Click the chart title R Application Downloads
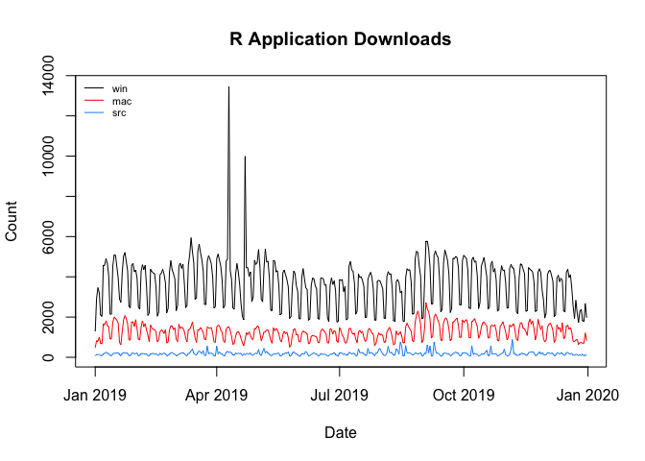 [340, 39]
